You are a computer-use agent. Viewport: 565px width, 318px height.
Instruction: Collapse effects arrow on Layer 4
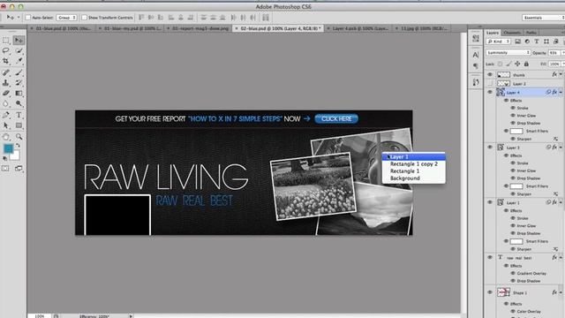(x=561, y=92)
